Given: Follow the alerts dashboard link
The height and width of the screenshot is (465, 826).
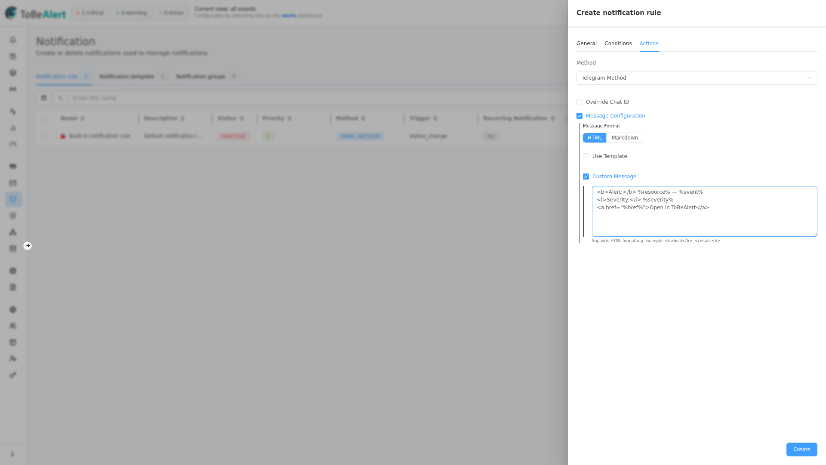Looking at the screenshot, I should (289, 16).
